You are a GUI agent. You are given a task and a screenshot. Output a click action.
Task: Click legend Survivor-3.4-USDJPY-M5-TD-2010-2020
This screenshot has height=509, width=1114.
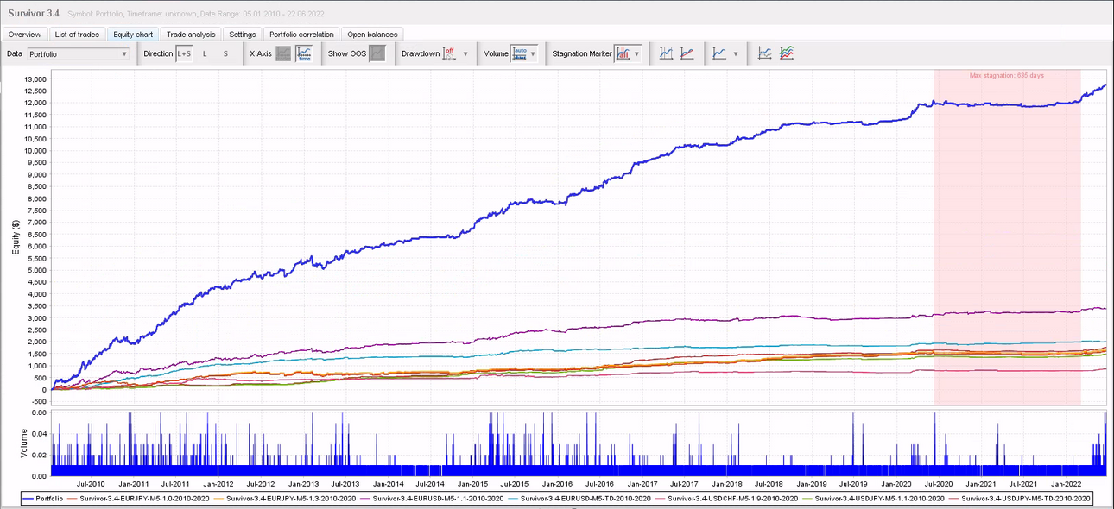point(1020,499)
